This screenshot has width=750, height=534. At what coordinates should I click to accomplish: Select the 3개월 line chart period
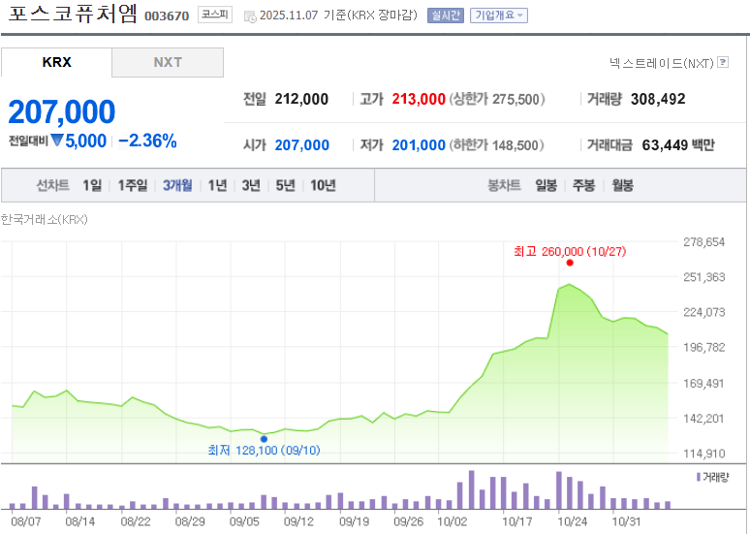click(x=177, y=185)
